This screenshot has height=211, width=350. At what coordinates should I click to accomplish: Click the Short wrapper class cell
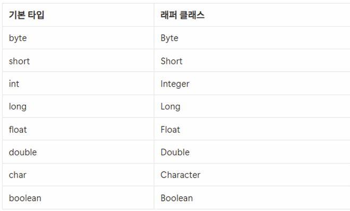(x=252, y=61)
